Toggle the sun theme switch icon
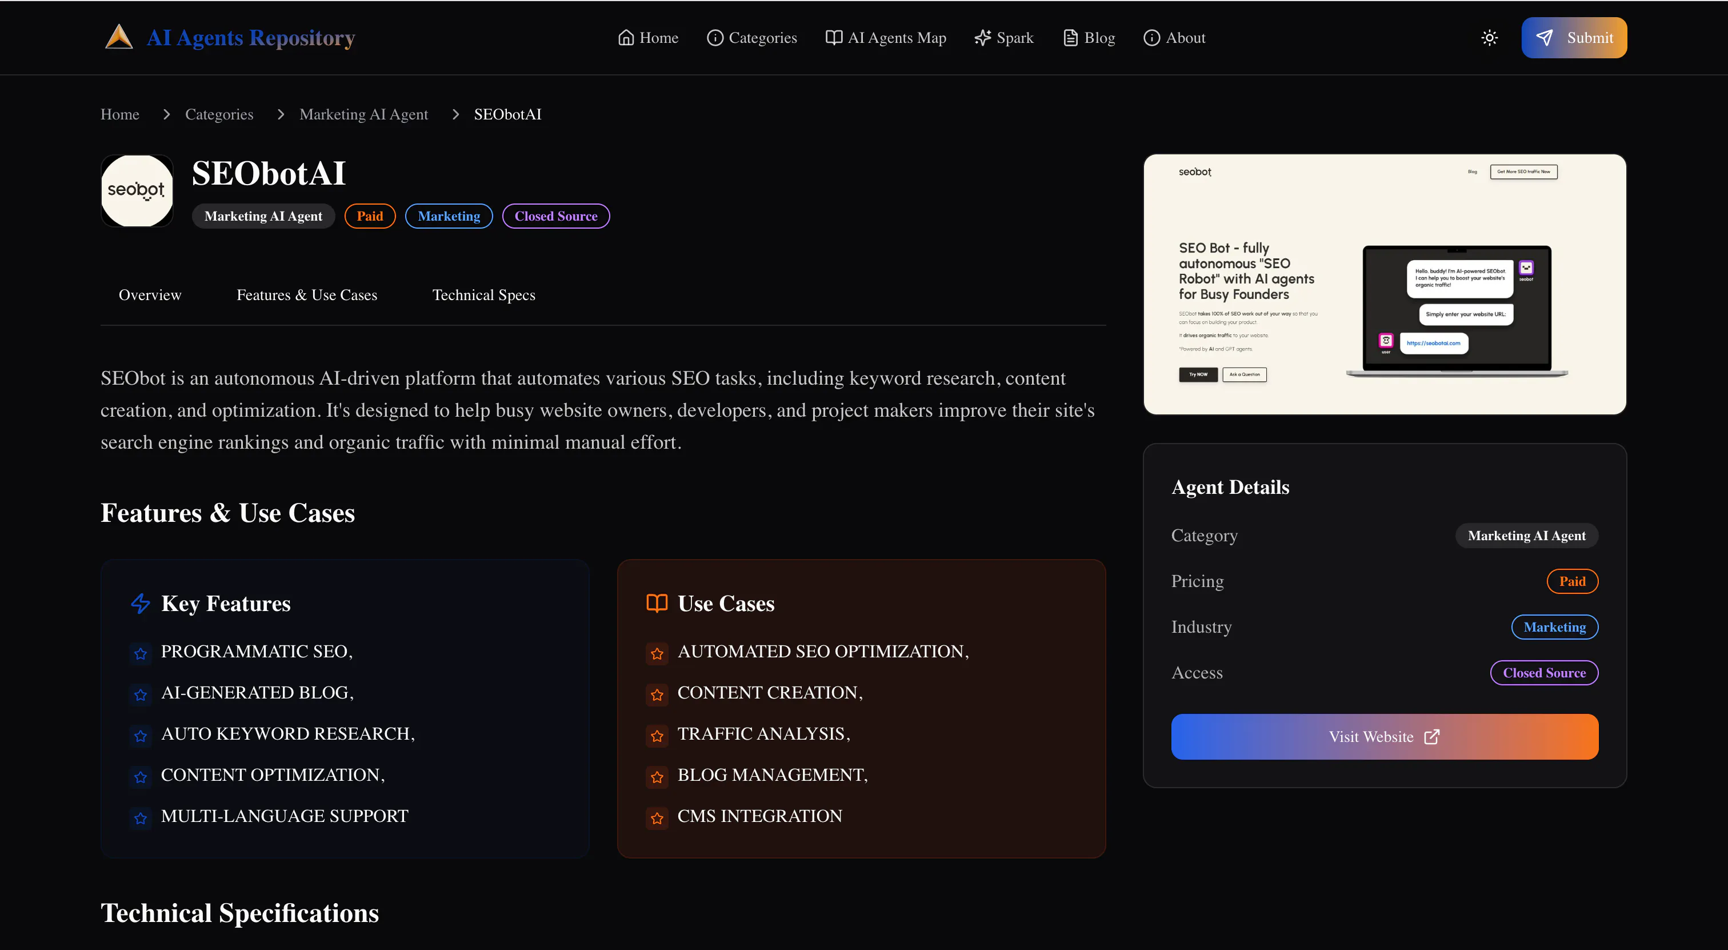1728x950 pixels. [1489, 38]
